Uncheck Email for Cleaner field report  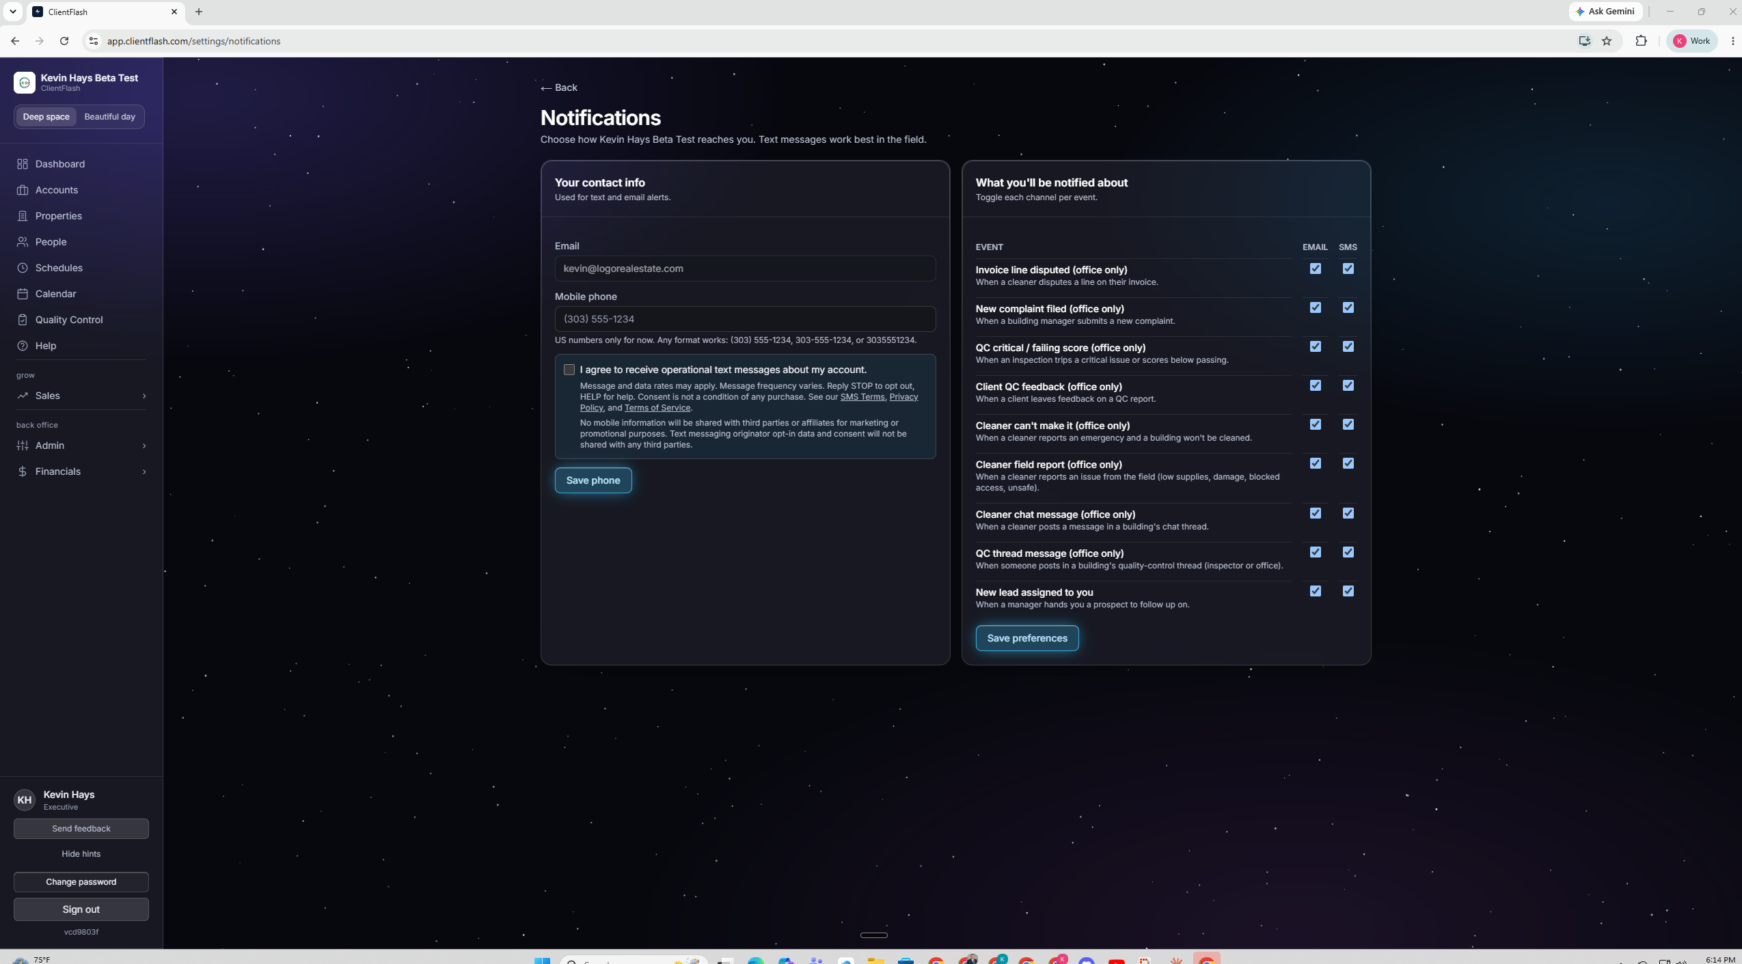coord(1315,463)
